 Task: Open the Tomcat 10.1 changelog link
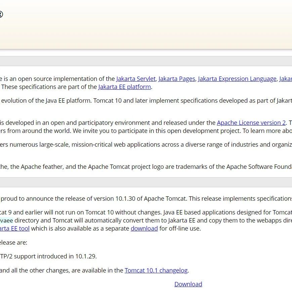156,270
